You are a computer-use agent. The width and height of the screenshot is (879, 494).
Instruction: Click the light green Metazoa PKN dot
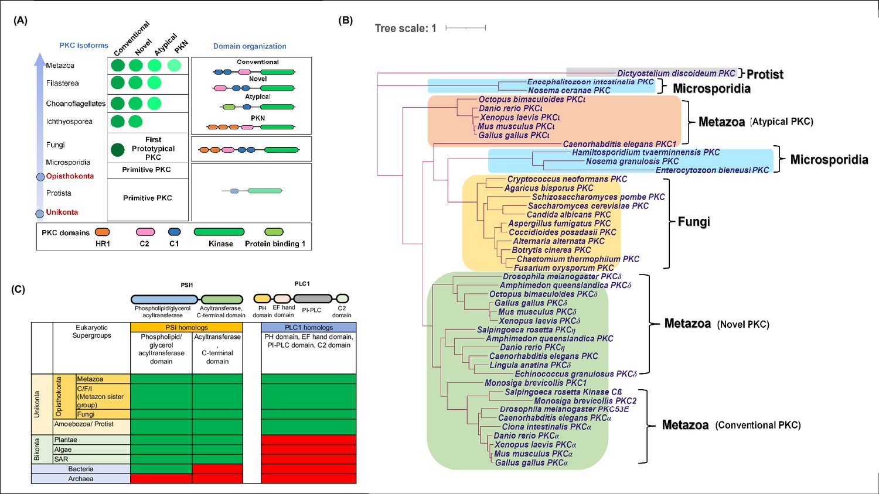(x=174, y=66)
